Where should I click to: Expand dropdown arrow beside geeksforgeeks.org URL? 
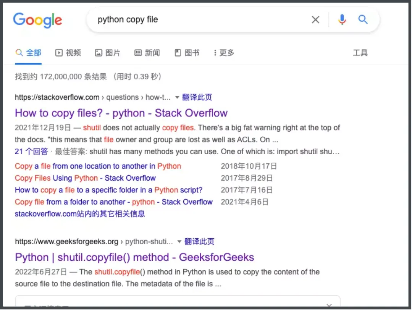point(179,241)
